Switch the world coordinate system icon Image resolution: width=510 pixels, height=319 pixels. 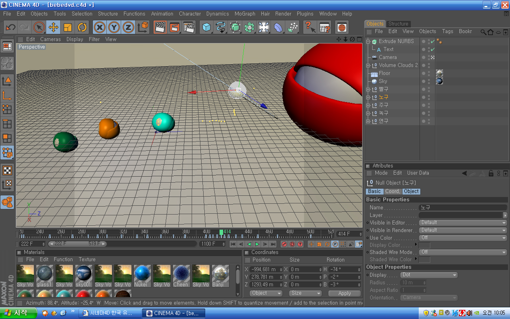(143, 27)
